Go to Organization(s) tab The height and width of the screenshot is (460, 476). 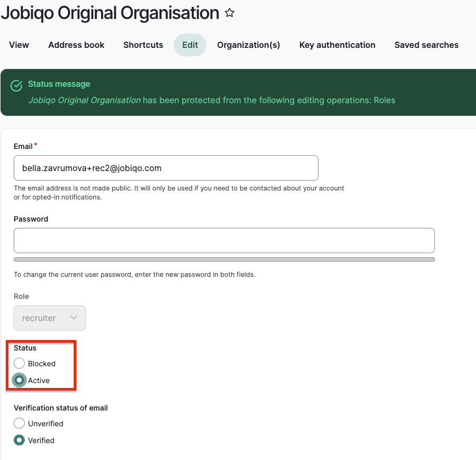click(249, 45)
